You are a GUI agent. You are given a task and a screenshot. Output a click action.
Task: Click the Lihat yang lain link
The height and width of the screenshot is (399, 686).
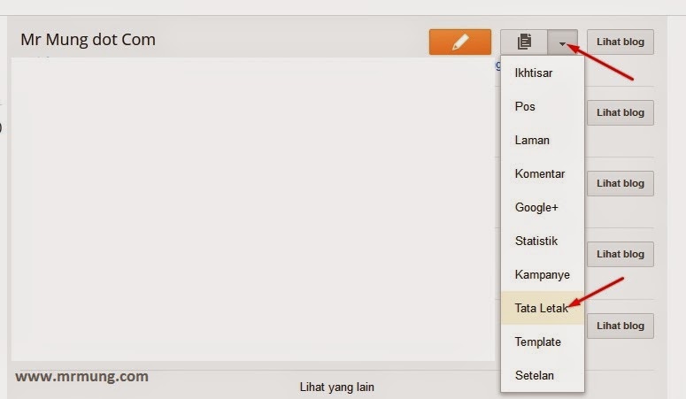337,387
